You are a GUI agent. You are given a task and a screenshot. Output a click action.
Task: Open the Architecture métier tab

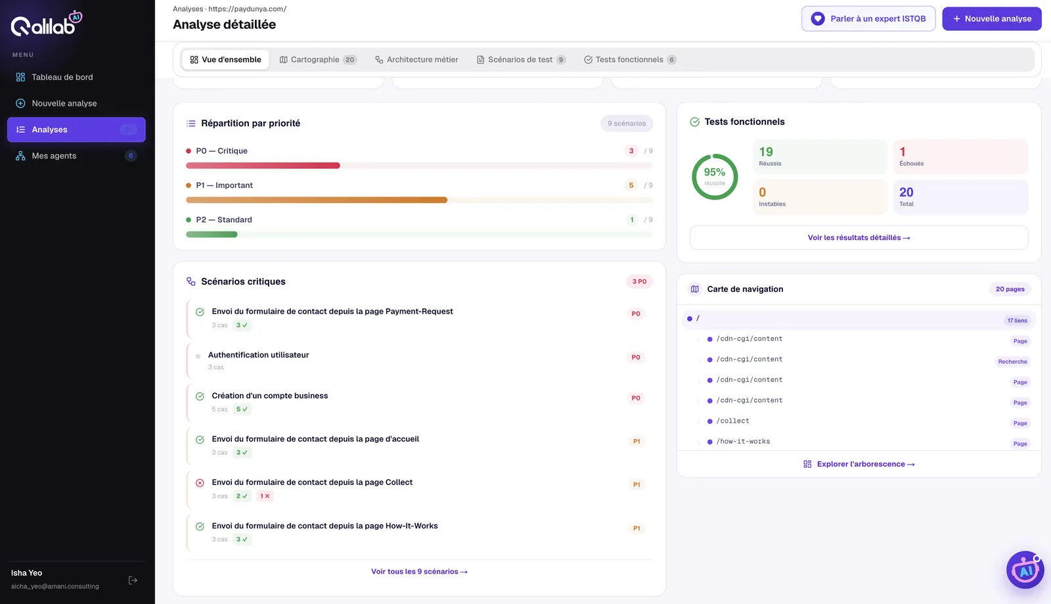416,60
